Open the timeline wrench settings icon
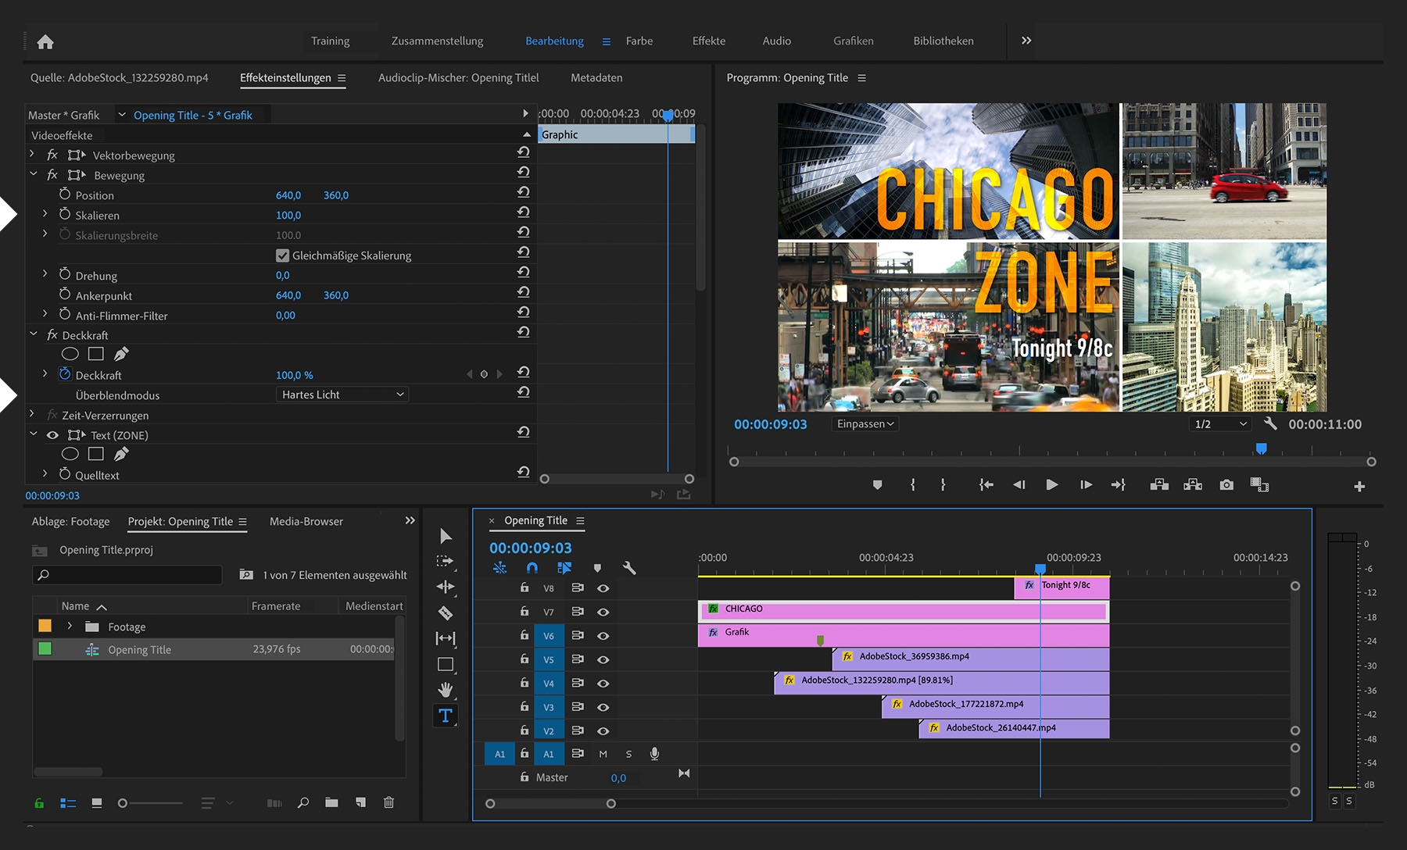 tap(629, 568)
